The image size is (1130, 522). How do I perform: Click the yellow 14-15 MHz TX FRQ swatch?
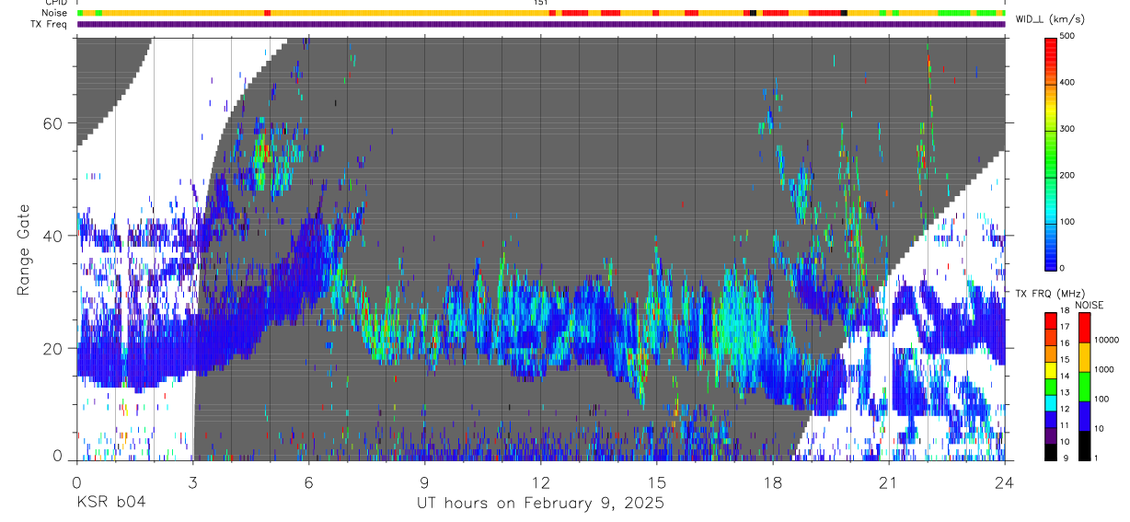click(1050, 370)
